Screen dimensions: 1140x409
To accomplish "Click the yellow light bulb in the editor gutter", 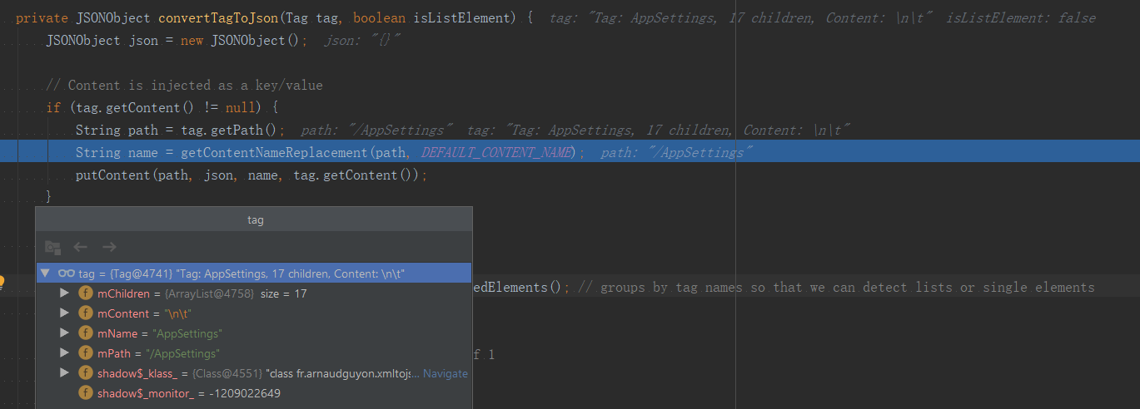I will coord(2,283).
